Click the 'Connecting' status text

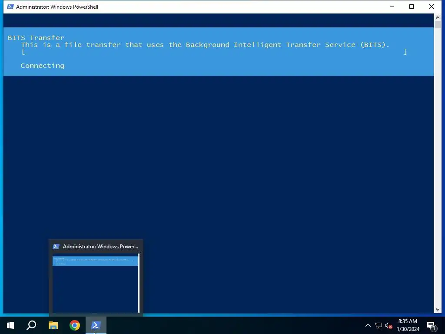click(43, 66)
